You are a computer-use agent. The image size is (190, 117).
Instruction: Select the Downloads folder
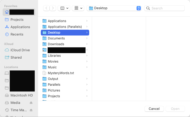[x=56, y=44]
